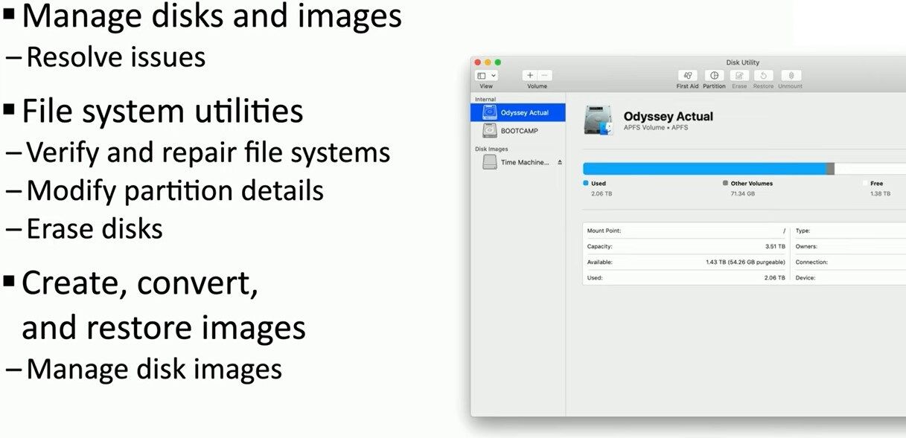
Task: Click the First Aid toolbar icon
Action: [687, 76]
